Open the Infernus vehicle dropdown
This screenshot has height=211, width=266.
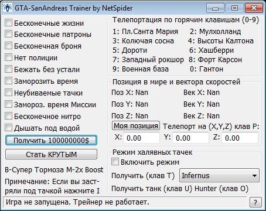(219, 175)
